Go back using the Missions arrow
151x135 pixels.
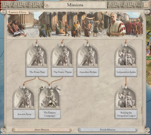[47, 5]
